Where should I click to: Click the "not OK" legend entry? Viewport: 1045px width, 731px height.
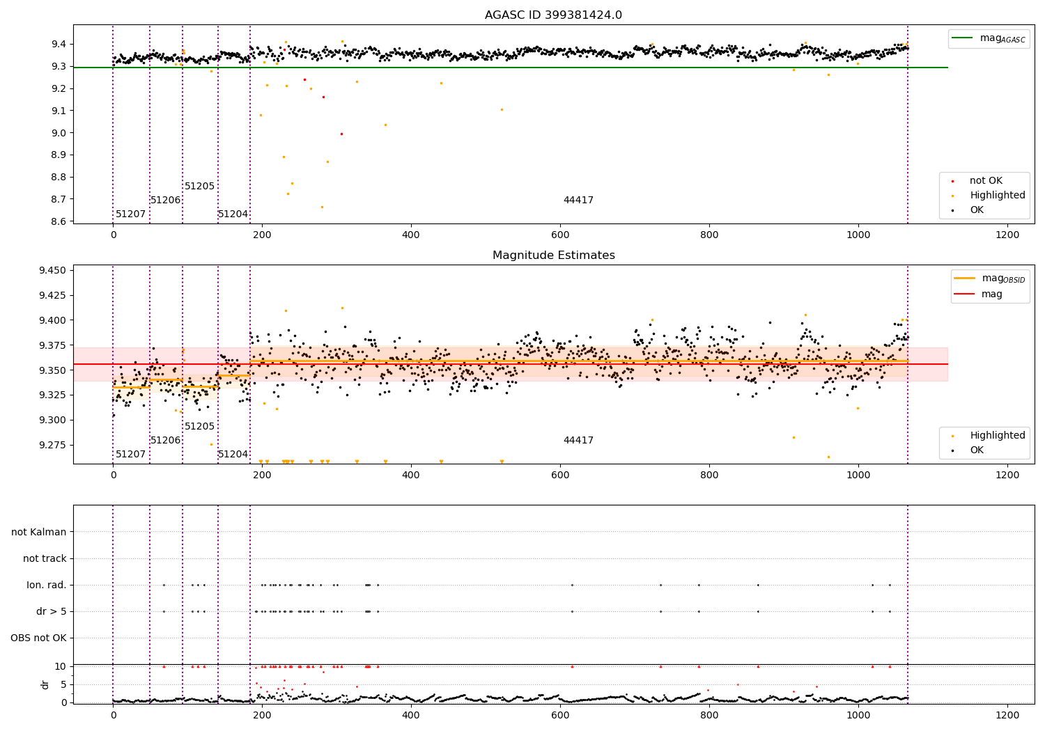(x=986, y=181)
